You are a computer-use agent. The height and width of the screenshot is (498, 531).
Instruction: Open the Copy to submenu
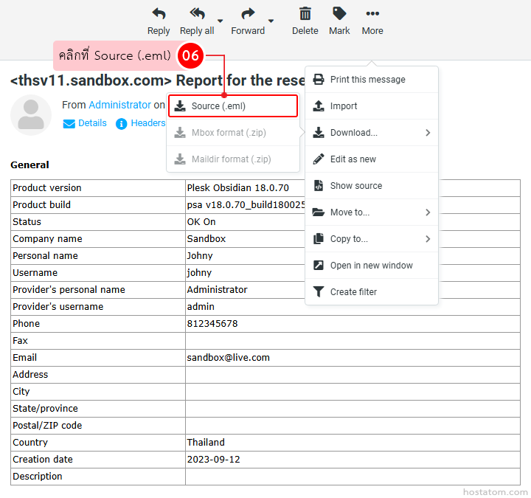point(372,239)
